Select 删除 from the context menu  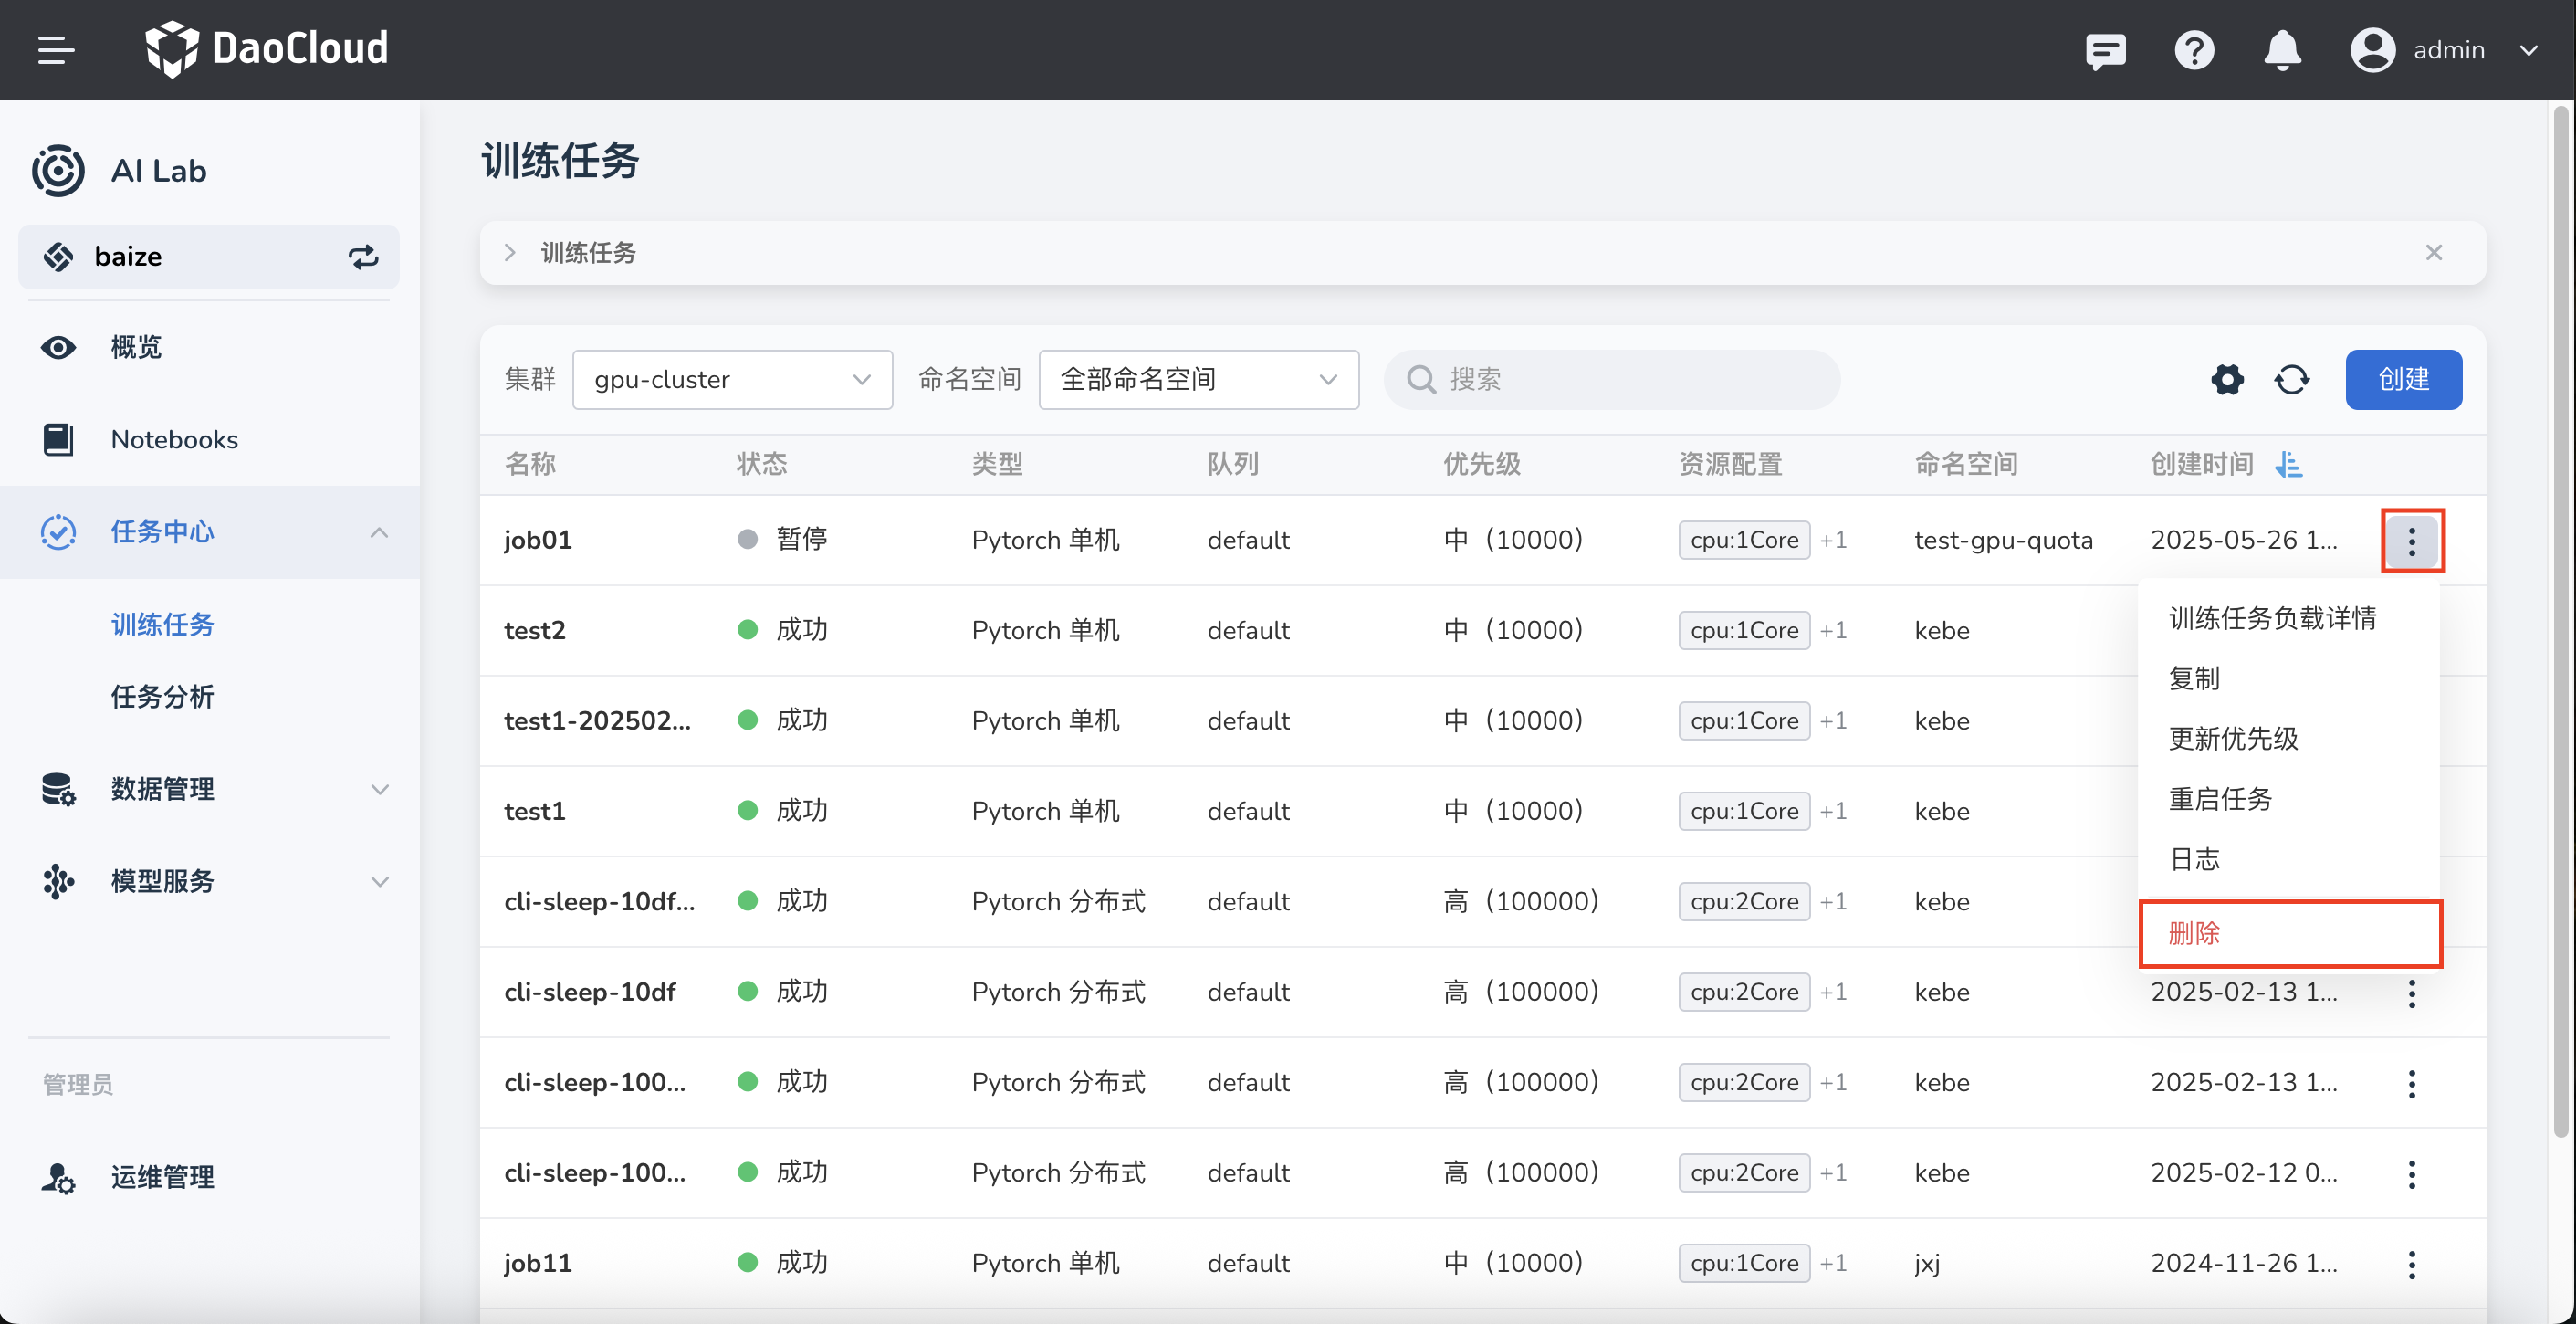pos(2194,933)
